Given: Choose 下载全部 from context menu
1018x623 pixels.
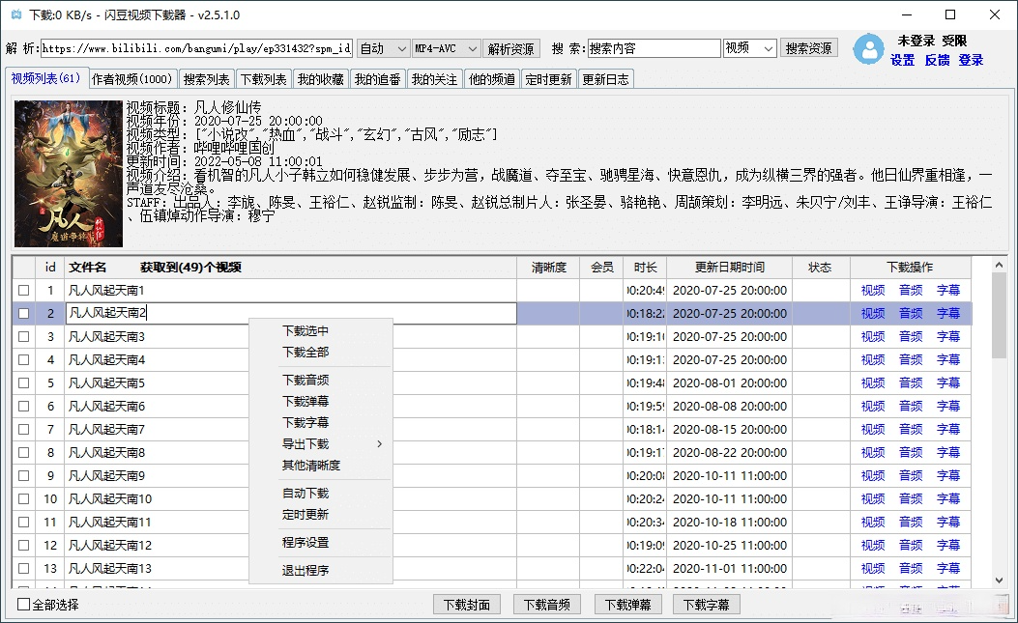Looking at the screenshot, I should [x=305, y=353].
